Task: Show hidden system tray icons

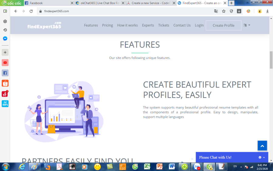Action: pos(241,167)
